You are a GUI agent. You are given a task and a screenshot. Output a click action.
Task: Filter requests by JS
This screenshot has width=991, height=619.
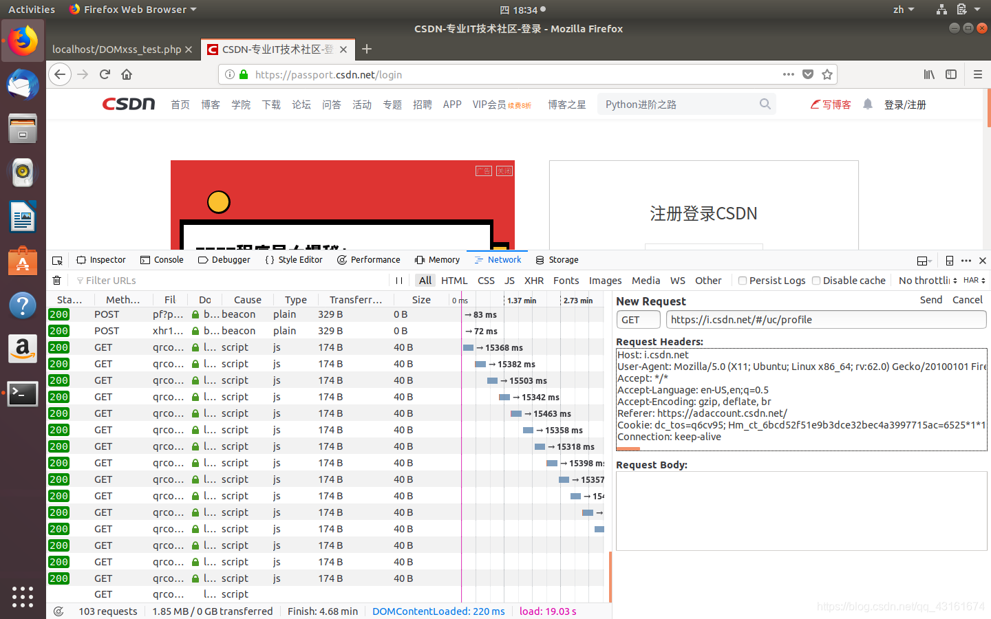[x=509, y=280]
